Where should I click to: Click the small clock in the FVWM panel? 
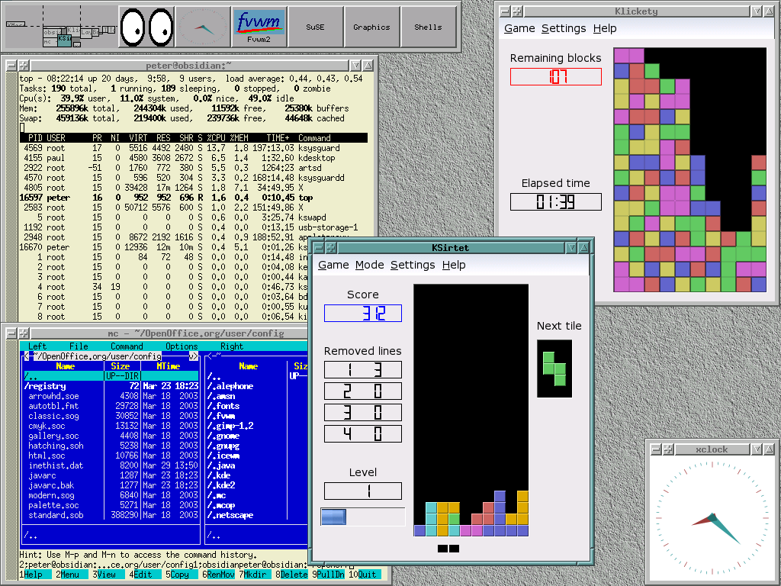click(202, 27)
